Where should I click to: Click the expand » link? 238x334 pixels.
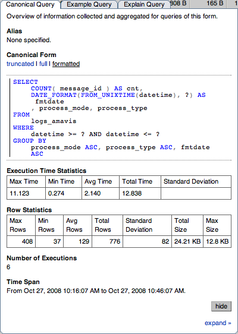[218, 323]
